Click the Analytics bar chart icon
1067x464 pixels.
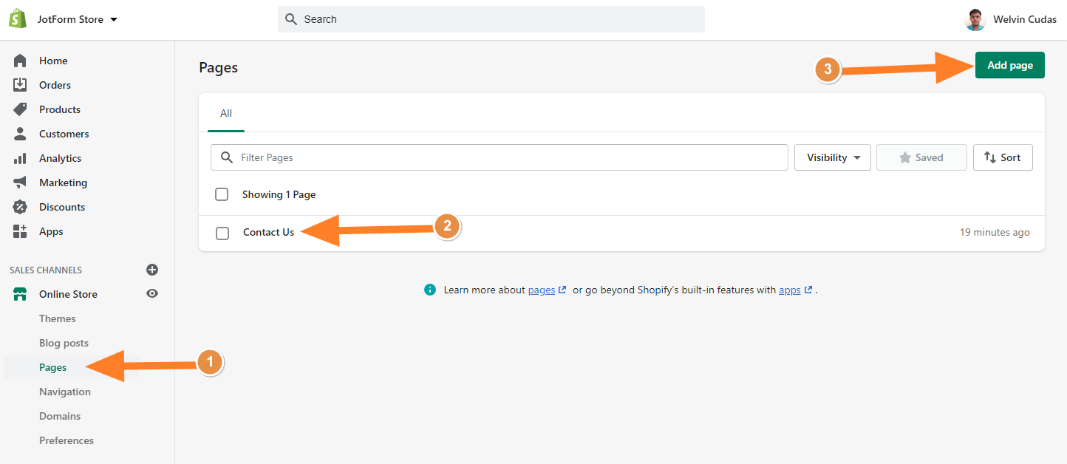pyautogui.click(x=20, y=158)
